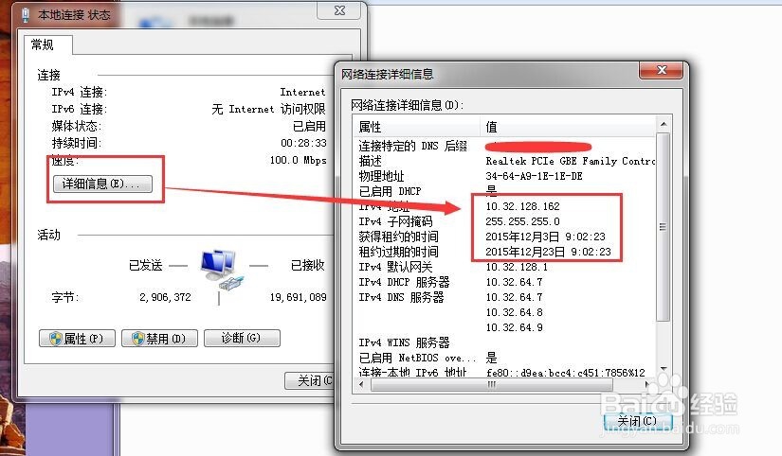Viewport: 782px width, 456px height.
Task: Click the horizontal scrollbar thumb in details list
Action: 492,384
